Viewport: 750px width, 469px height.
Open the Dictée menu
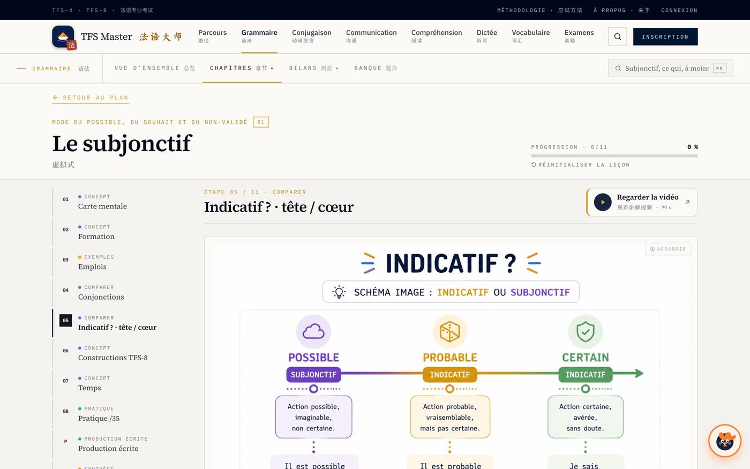(487, 36)
